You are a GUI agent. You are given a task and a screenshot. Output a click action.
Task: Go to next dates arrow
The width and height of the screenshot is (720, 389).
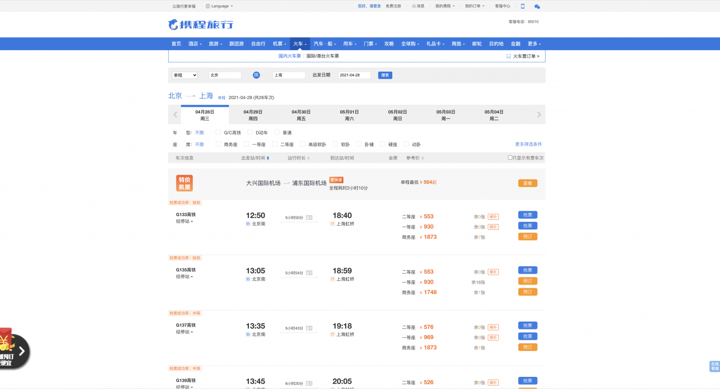point(539,114)
